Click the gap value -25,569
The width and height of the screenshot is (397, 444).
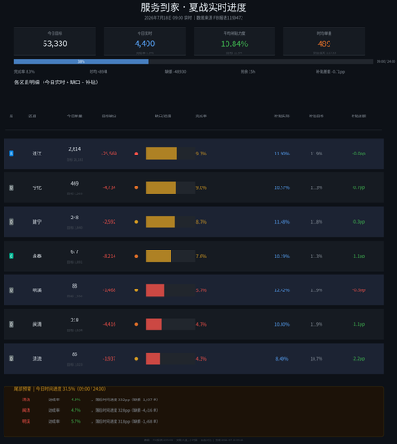[109, 154]
